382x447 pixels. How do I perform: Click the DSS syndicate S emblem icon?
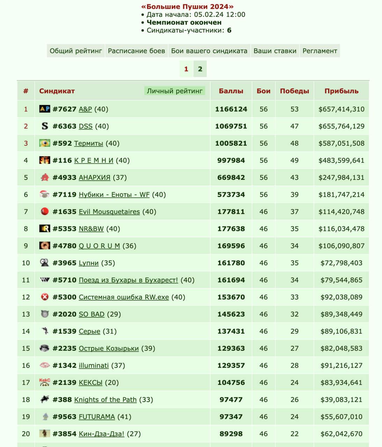click(45, 126)
